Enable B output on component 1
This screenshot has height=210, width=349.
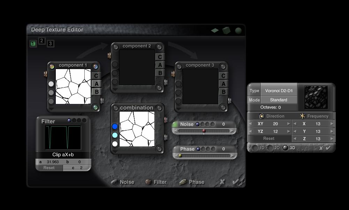pos(96,92)
